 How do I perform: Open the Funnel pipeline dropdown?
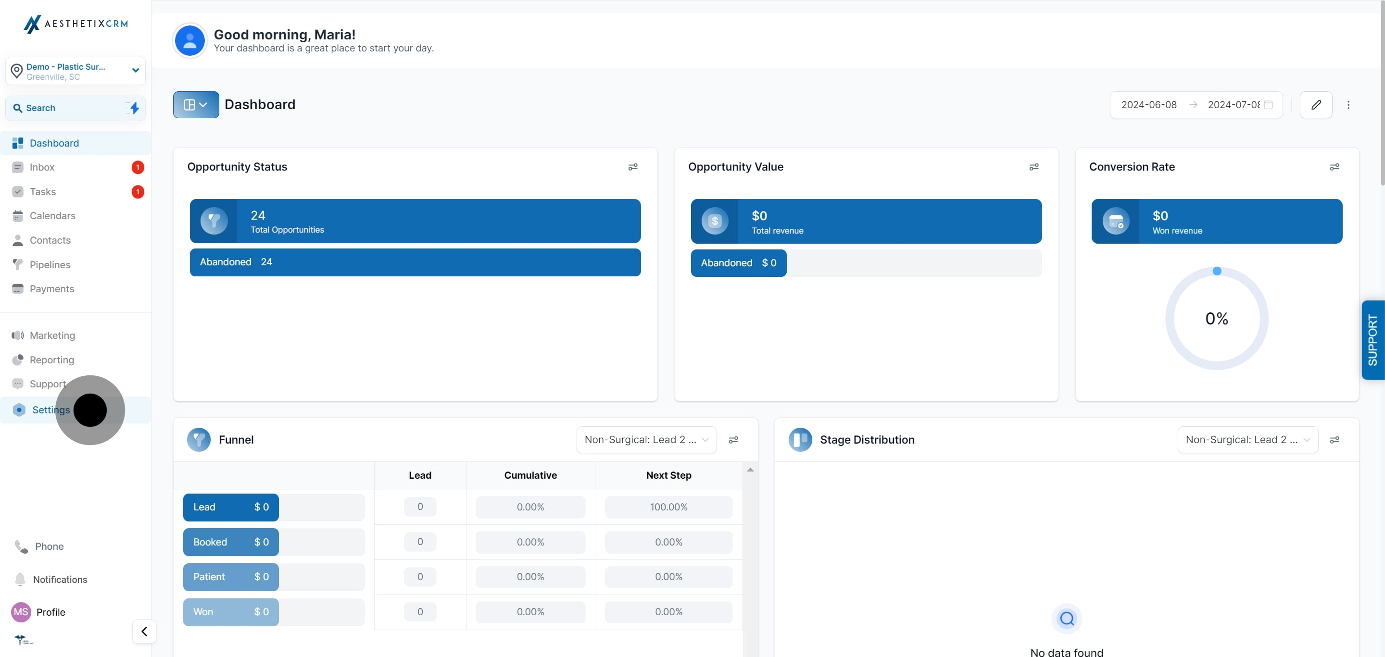(x=646, y=440)
